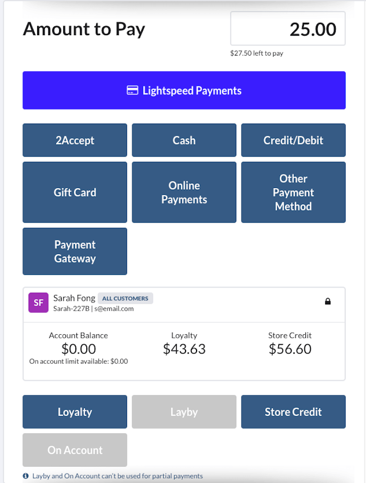Screen dimensions: 366x483
Task: Click the ALL CUSTOMERS group tag
Action: pyautogui.click(x=125, y=299)
